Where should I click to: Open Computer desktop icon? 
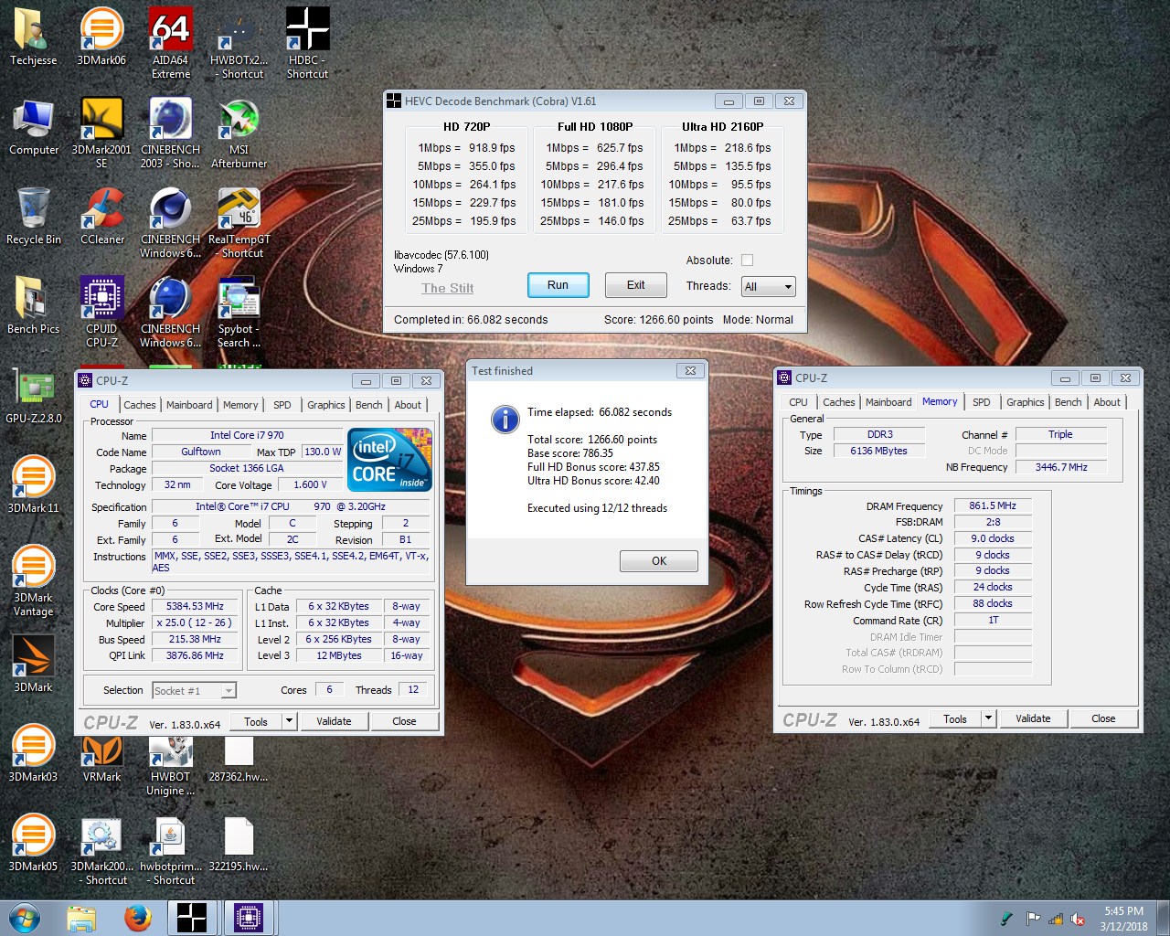pyautogui.click(x=34, y=126)
